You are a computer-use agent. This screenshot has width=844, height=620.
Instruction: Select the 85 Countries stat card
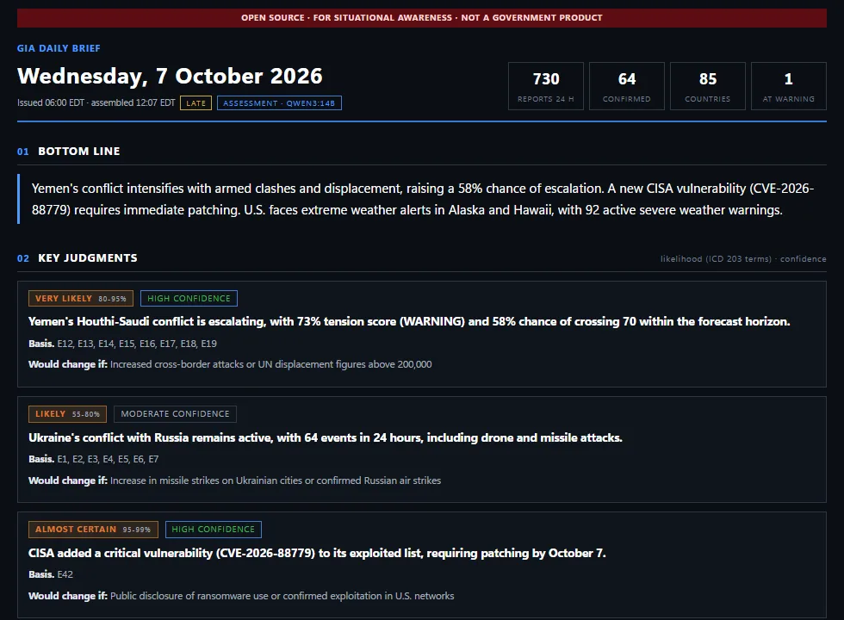[x=708, y=86]
